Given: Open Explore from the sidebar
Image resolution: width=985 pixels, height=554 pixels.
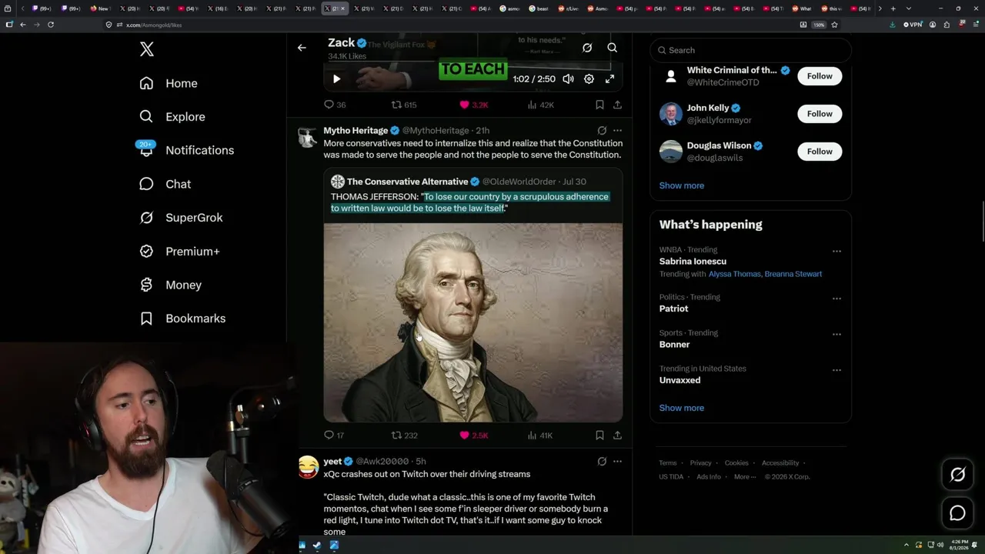Looking at the screenshot, I should click(172, 117).
